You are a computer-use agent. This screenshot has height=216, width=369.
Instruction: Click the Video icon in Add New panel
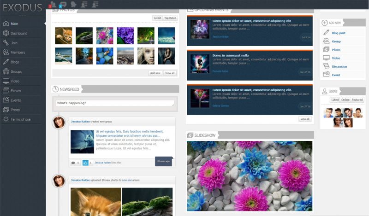tap(336, 58)
